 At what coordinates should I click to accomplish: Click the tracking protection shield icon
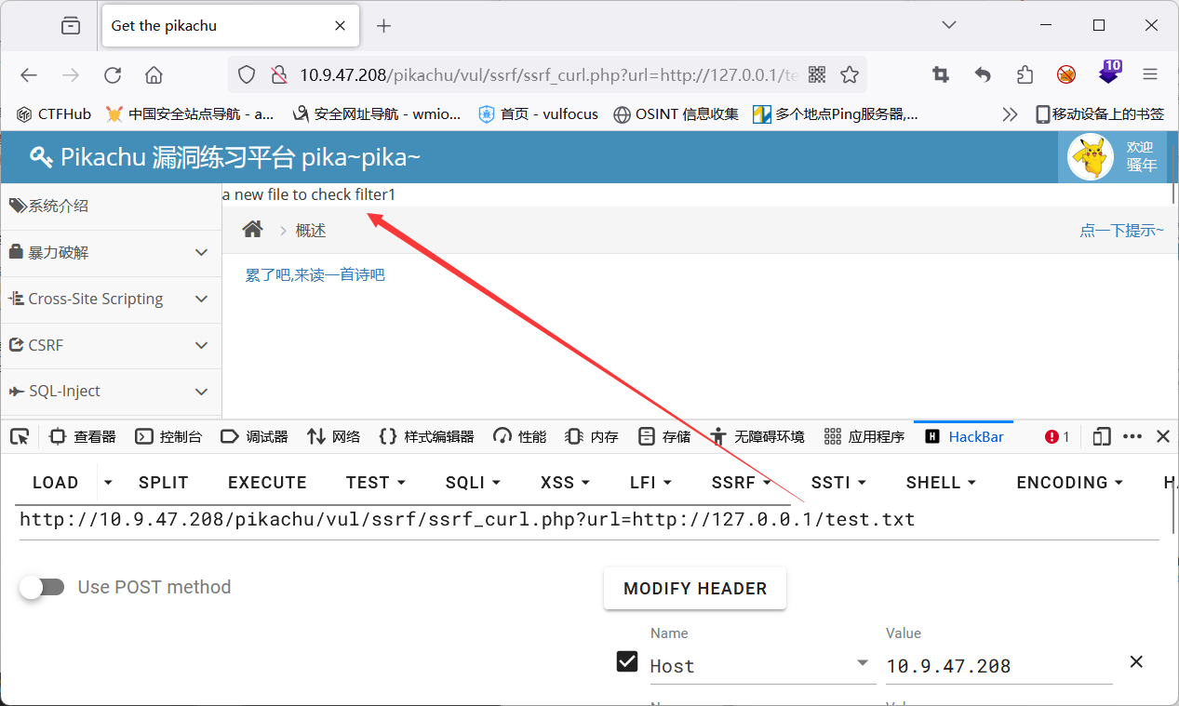coord(246,74)
